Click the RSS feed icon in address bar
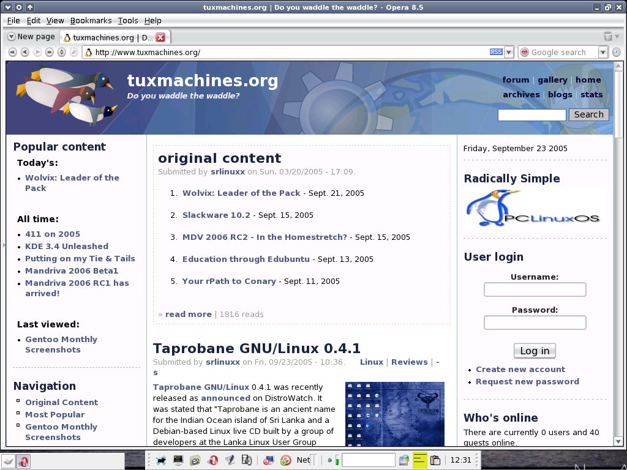The width and height of the screenshot is (627, 470). point(496,52)
